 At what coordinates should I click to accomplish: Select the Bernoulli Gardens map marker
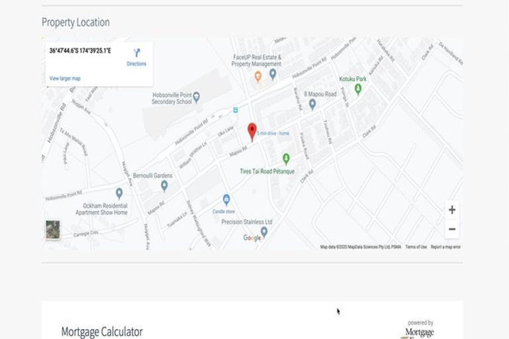164,185
